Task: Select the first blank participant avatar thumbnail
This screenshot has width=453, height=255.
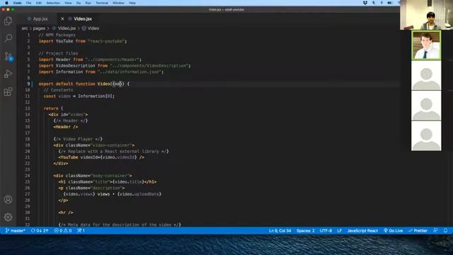Action: (x=426, y=76)
